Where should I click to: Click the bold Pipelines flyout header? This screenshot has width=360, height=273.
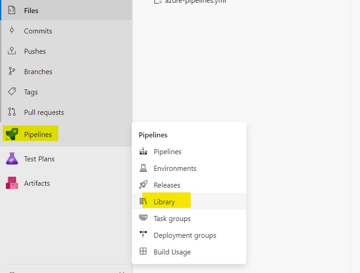tap(153, 135)
